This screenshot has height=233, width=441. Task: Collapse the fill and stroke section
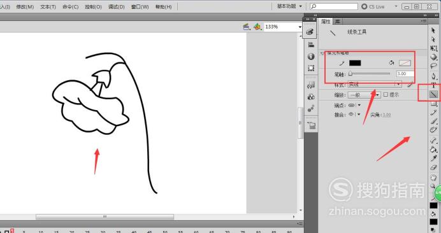click(x=322, y=53)
